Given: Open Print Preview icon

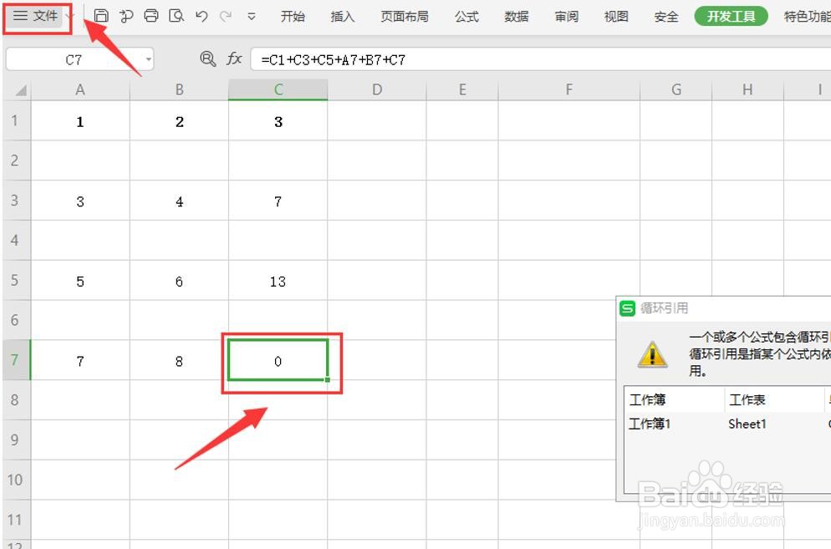Looking at the screenshot, I should coord(176,16).
